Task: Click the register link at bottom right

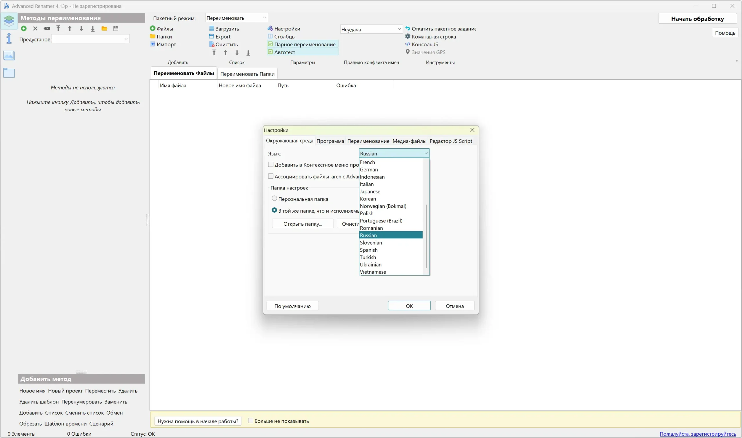Action: [697, 434]
